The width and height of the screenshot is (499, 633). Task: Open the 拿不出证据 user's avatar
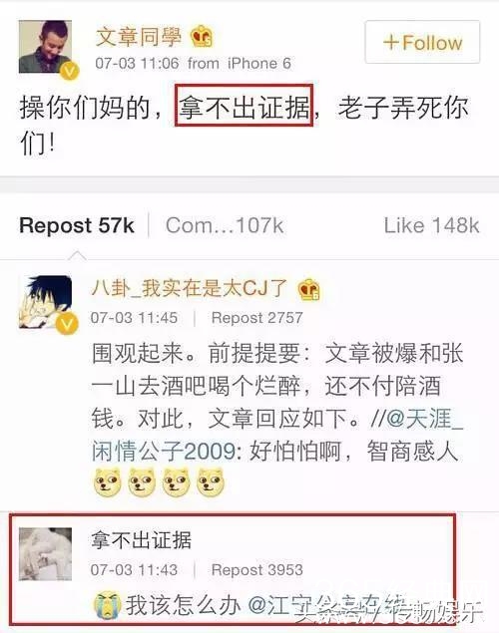[x=45, y=554]
